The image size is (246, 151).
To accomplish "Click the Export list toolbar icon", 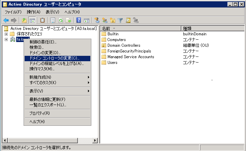I will (x=68, y=20).
